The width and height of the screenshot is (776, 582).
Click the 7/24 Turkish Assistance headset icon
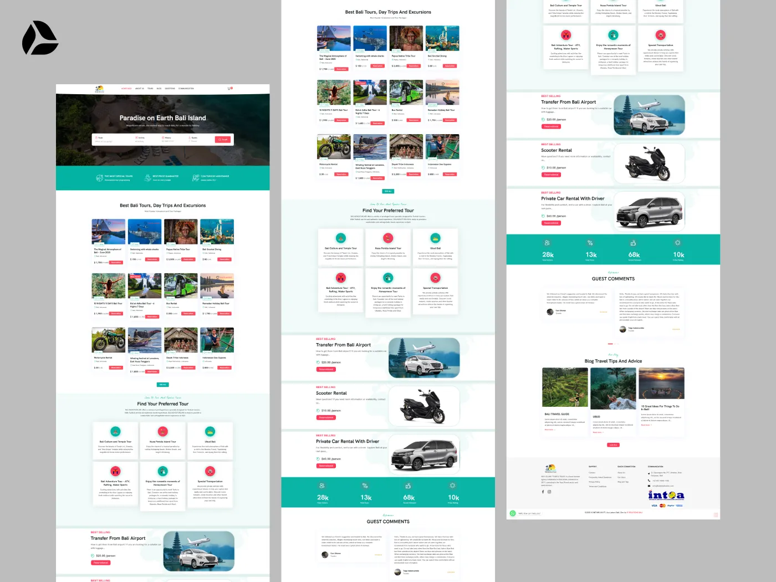click(x=196, y=178)
